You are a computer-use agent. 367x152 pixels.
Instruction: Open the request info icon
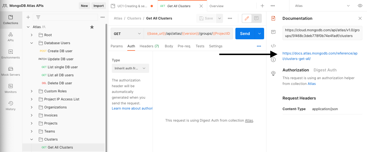coord(273,60)
